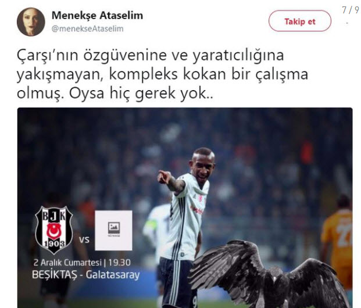Open Menekşe Ataselim's profile avatar

pyautogui.click(x=31, y=22)
